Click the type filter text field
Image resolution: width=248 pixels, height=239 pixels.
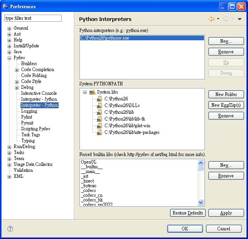[33, 18]
